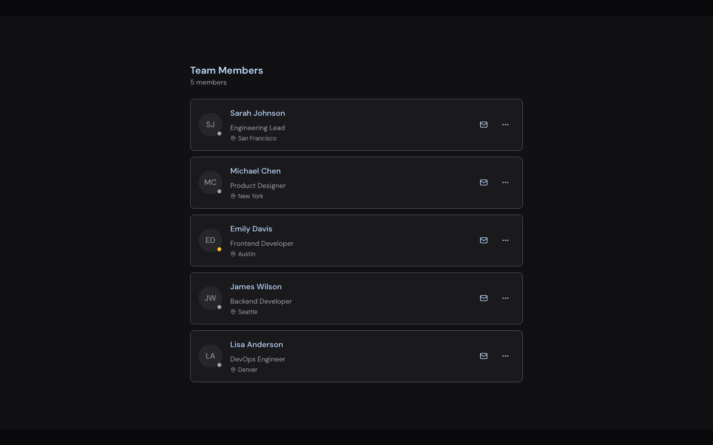
Task: Toggle Lisa Anderson's status indicator dot
Action: pyautogui.click(x=219, y=365)
